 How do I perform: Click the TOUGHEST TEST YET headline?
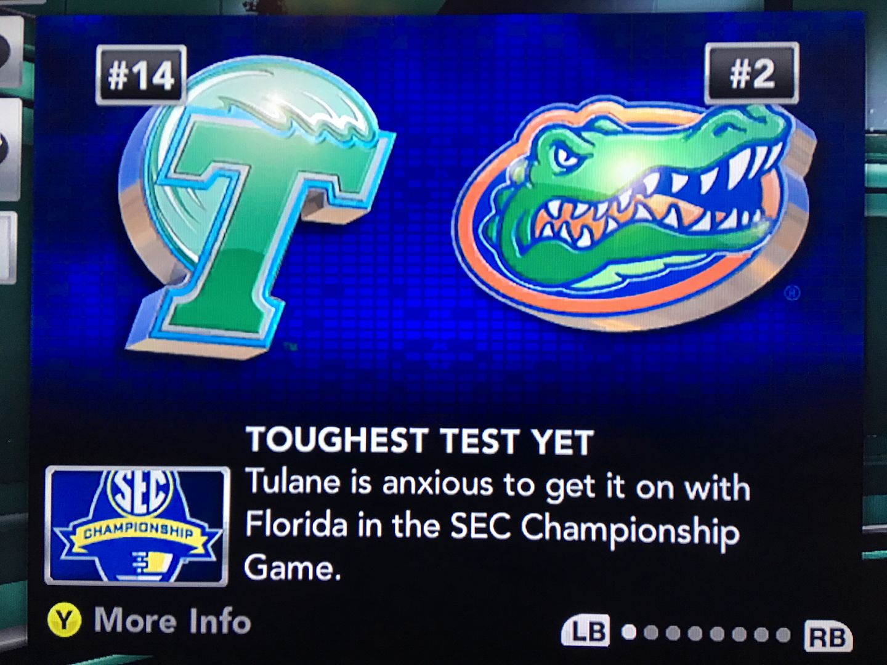point(419,441)
